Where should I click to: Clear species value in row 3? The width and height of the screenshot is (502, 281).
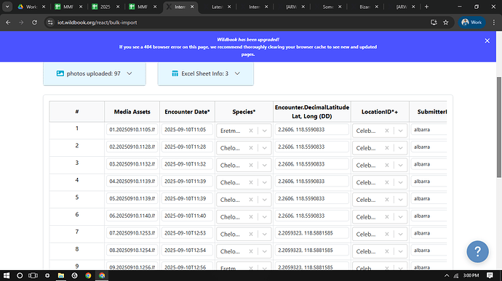tap(251, 166)
